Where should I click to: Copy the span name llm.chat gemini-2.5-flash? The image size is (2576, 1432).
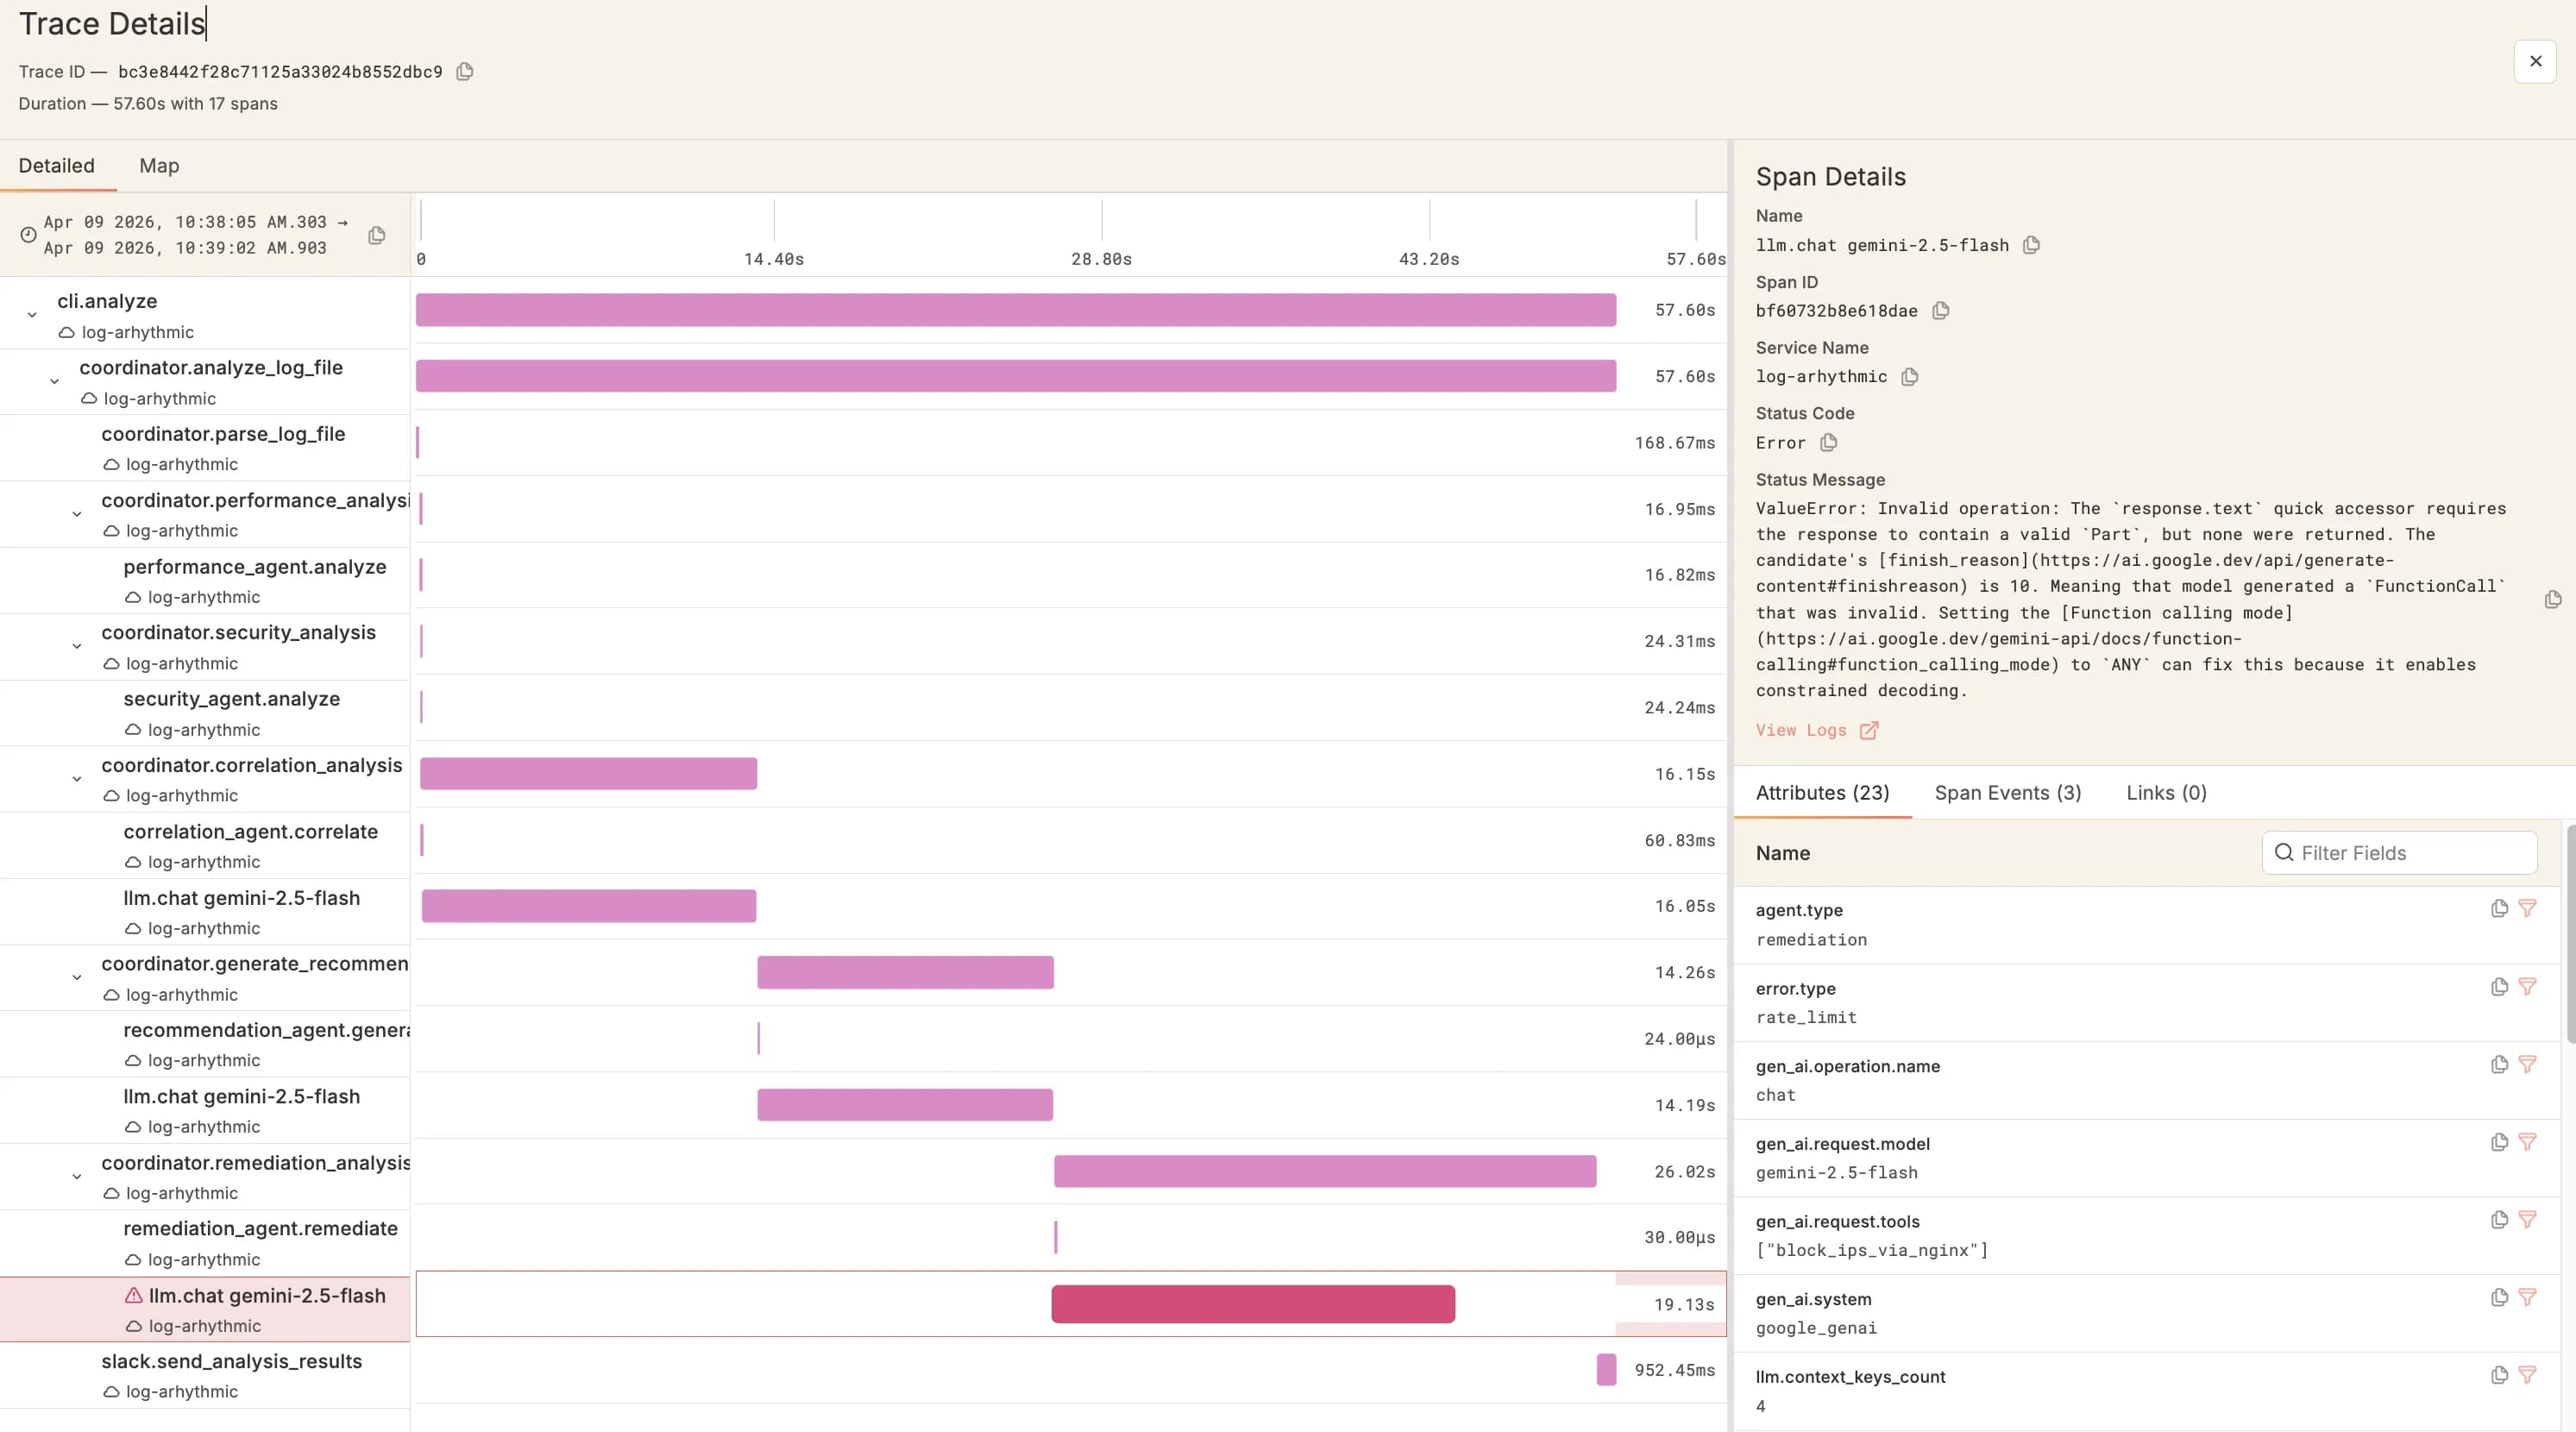pyautogui.click(x=2031, y=245)
